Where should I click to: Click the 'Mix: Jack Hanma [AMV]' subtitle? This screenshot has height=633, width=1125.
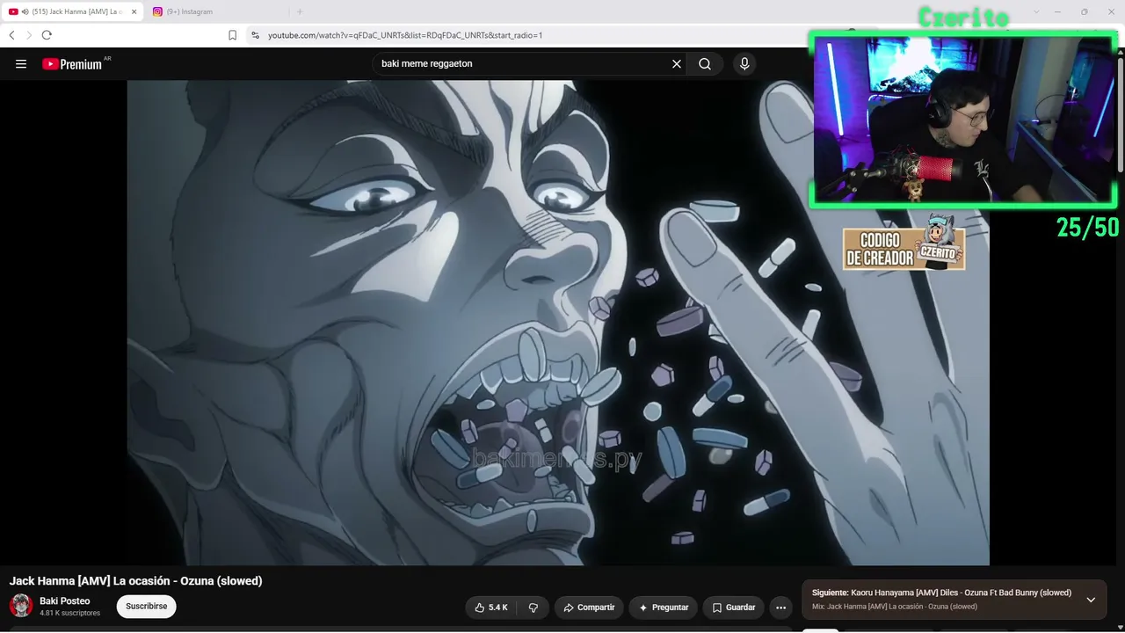click(x=895, y=607)
